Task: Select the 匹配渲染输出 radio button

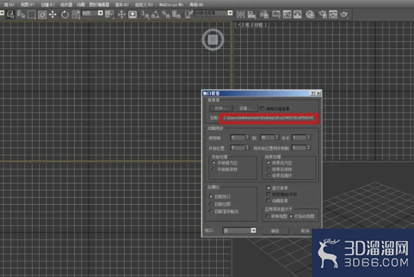Action: 211,212
